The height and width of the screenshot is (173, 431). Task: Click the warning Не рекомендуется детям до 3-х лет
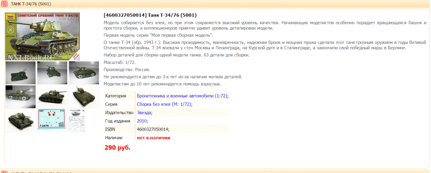coord(173,76)
